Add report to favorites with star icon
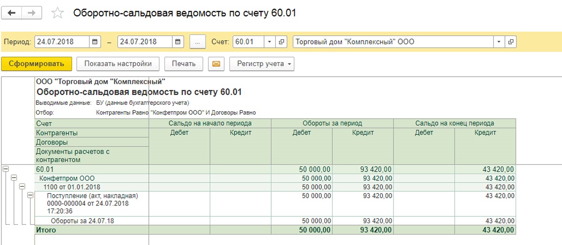The image size is (562, 245). 58,13
